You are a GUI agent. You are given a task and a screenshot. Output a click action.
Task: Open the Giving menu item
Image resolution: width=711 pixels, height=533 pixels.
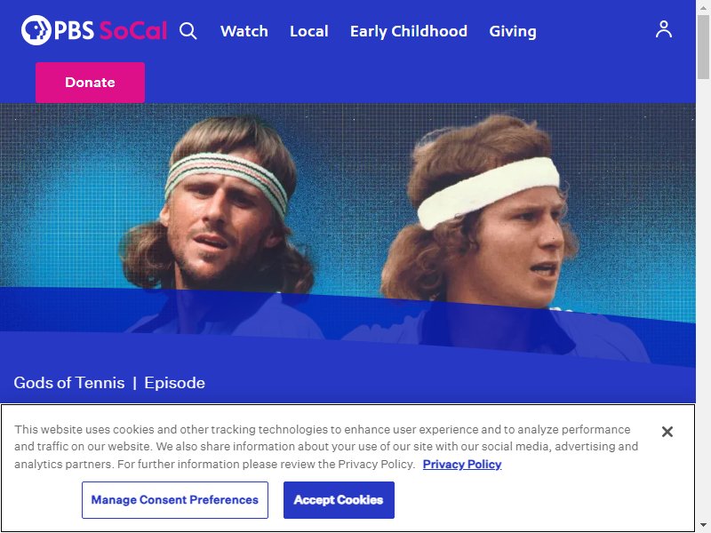coord(513,31)
